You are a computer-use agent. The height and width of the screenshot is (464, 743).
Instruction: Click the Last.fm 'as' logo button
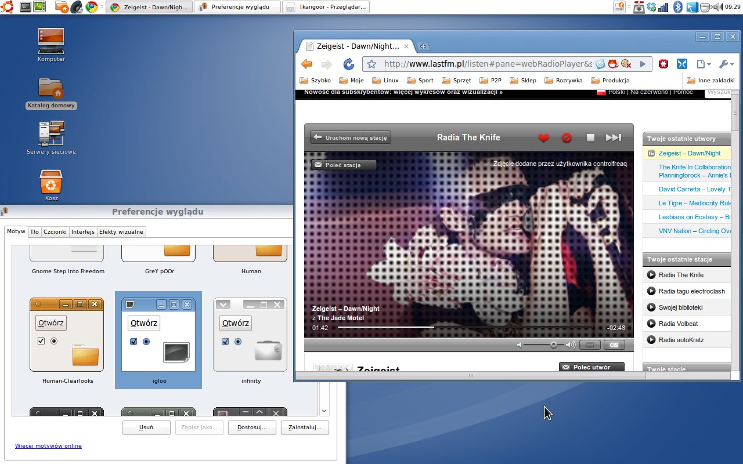tap(614, 345)
